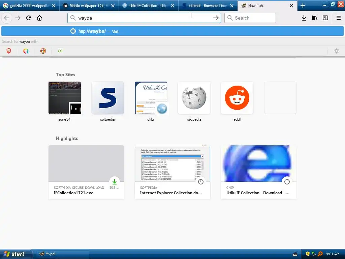
Task: Open the on-screen keyboard tray icon
Action: (295, 254)
